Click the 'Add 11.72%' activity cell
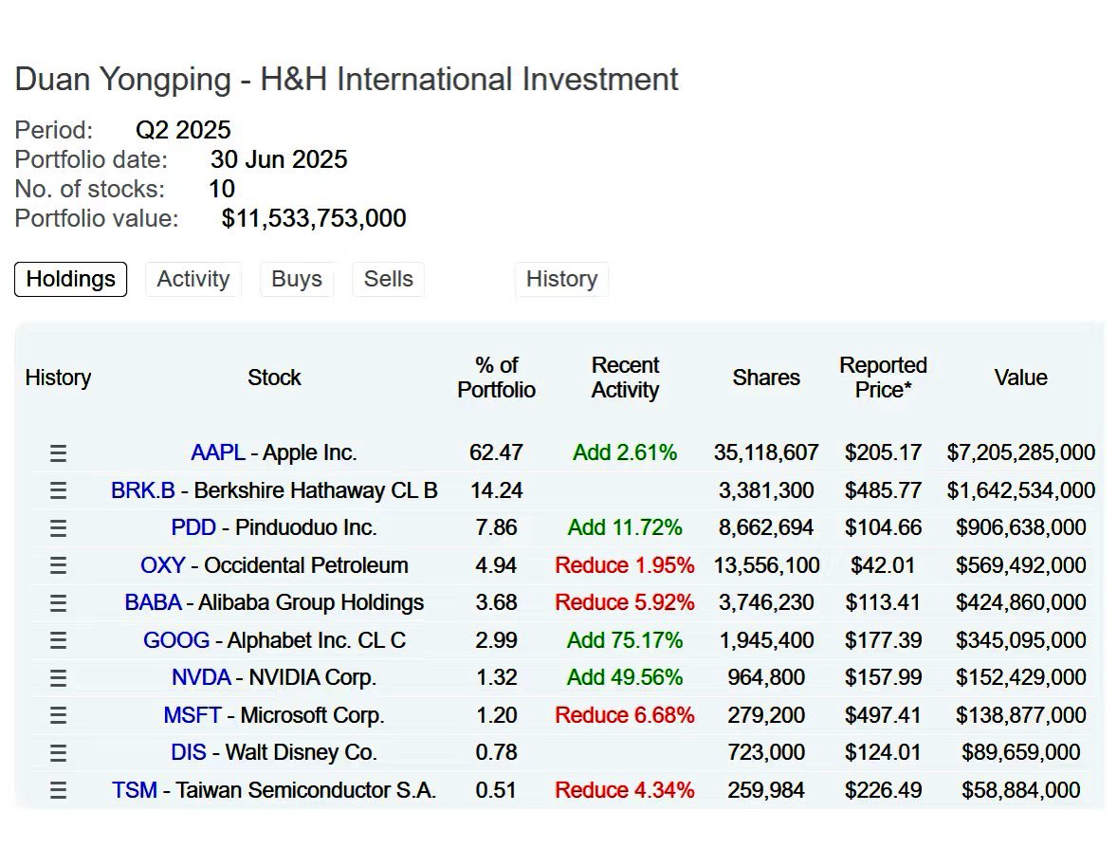 coord(625,527)
